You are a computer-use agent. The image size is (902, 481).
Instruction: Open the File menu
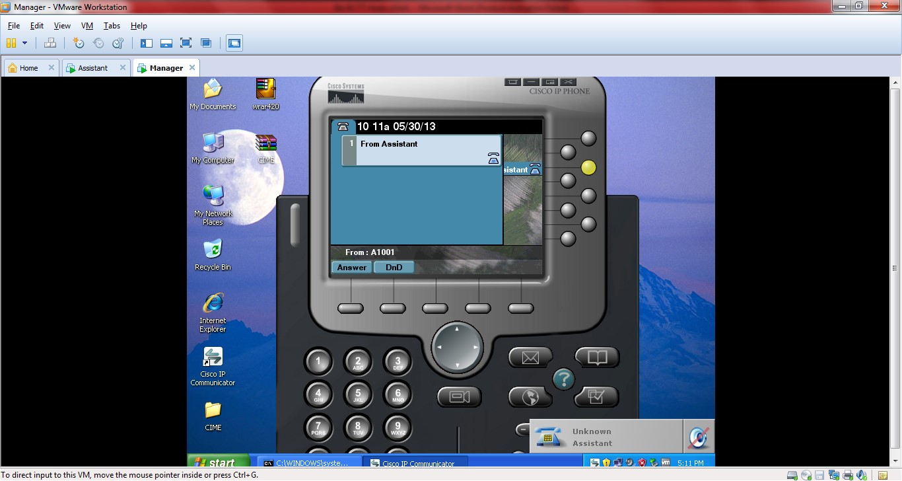[x=14, y=26]
